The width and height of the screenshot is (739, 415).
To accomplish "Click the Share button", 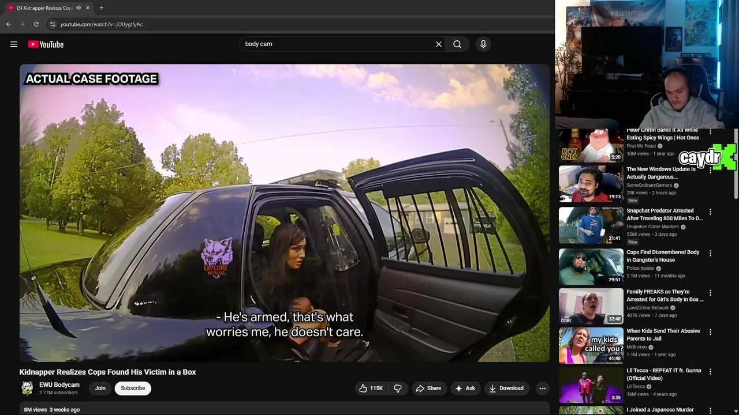I will tap(428, 388).
